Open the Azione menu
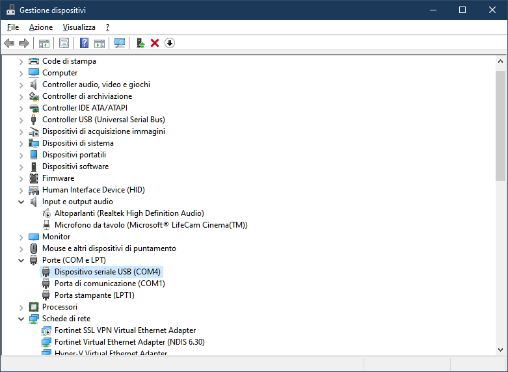 coord(41,27)
